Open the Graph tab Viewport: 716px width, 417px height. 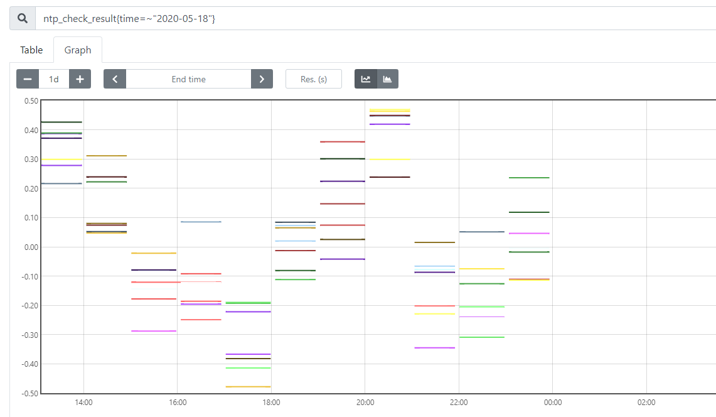[77, 50]
